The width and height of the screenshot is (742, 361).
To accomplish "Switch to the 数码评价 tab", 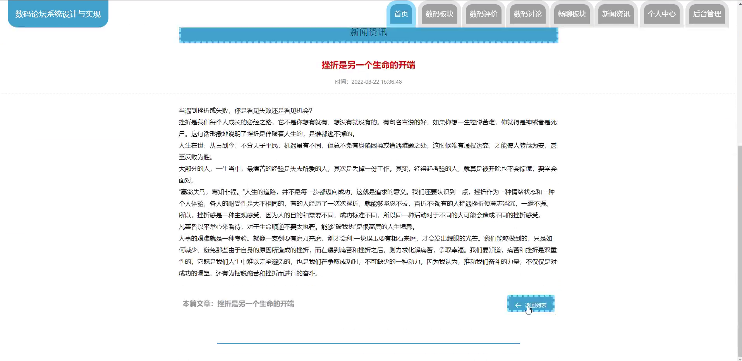I will coord(483,14).
